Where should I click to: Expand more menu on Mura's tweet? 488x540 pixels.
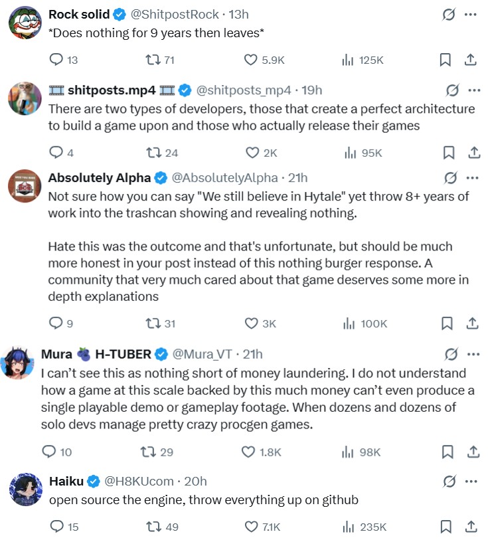(x=473, y=354)
